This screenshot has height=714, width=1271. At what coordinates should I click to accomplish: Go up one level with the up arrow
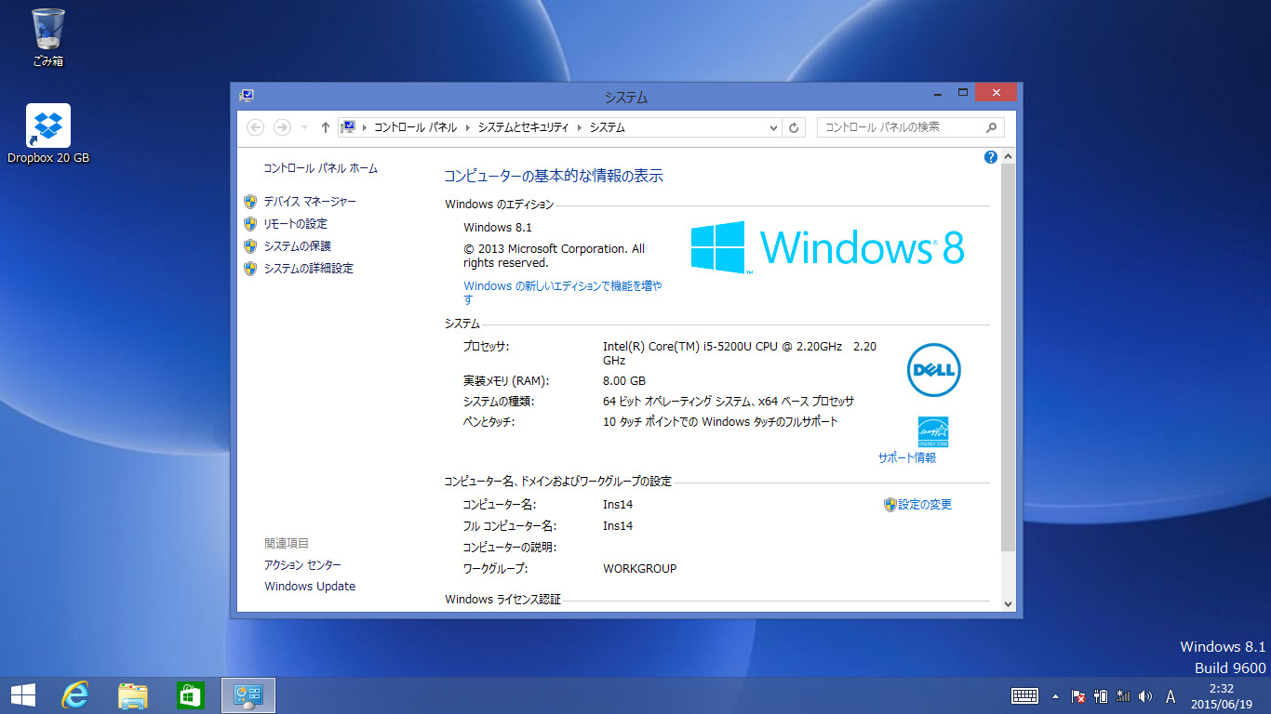click(325, 127)
